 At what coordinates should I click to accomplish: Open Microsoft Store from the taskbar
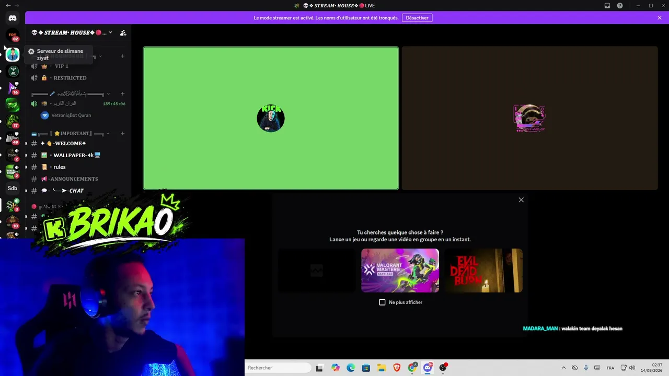pos(366,368)
